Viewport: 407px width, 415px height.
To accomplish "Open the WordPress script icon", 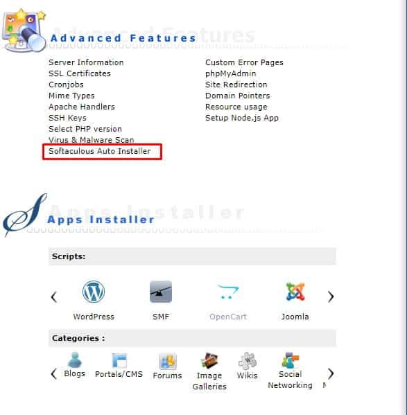I will [x=94, y=292].
